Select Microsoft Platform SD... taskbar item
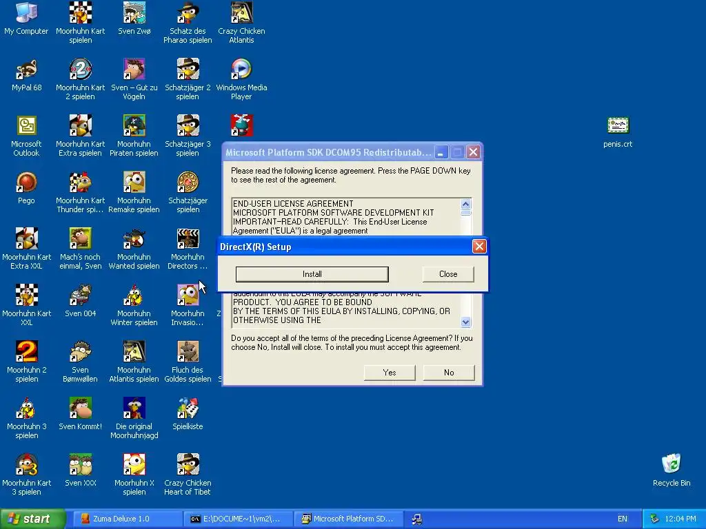This screenshot has height=529, width=706. [349, 519]
